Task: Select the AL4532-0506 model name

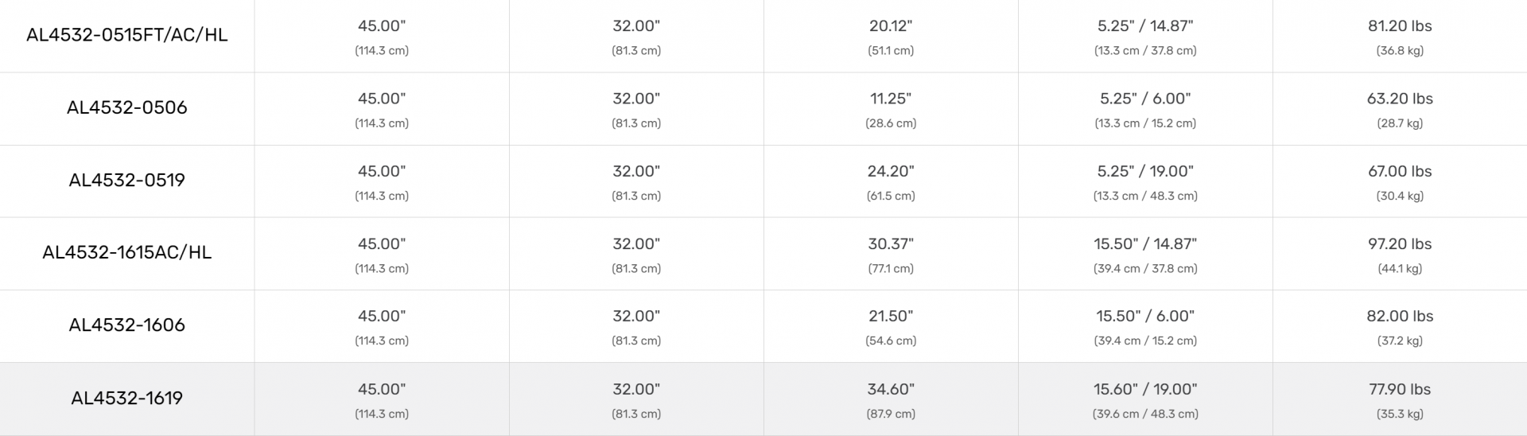Action: point(127,107)
